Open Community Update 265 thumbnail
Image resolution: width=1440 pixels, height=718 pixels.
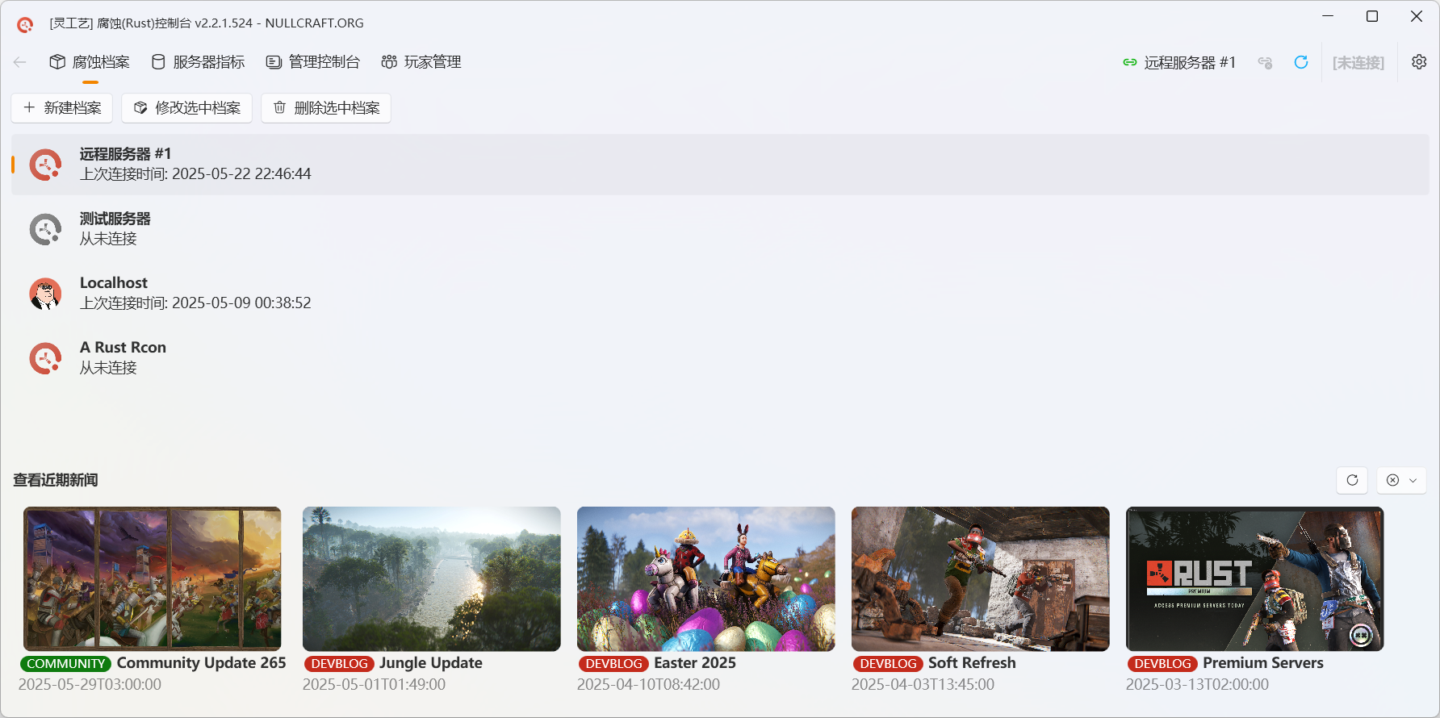click(x=153, y=578)
